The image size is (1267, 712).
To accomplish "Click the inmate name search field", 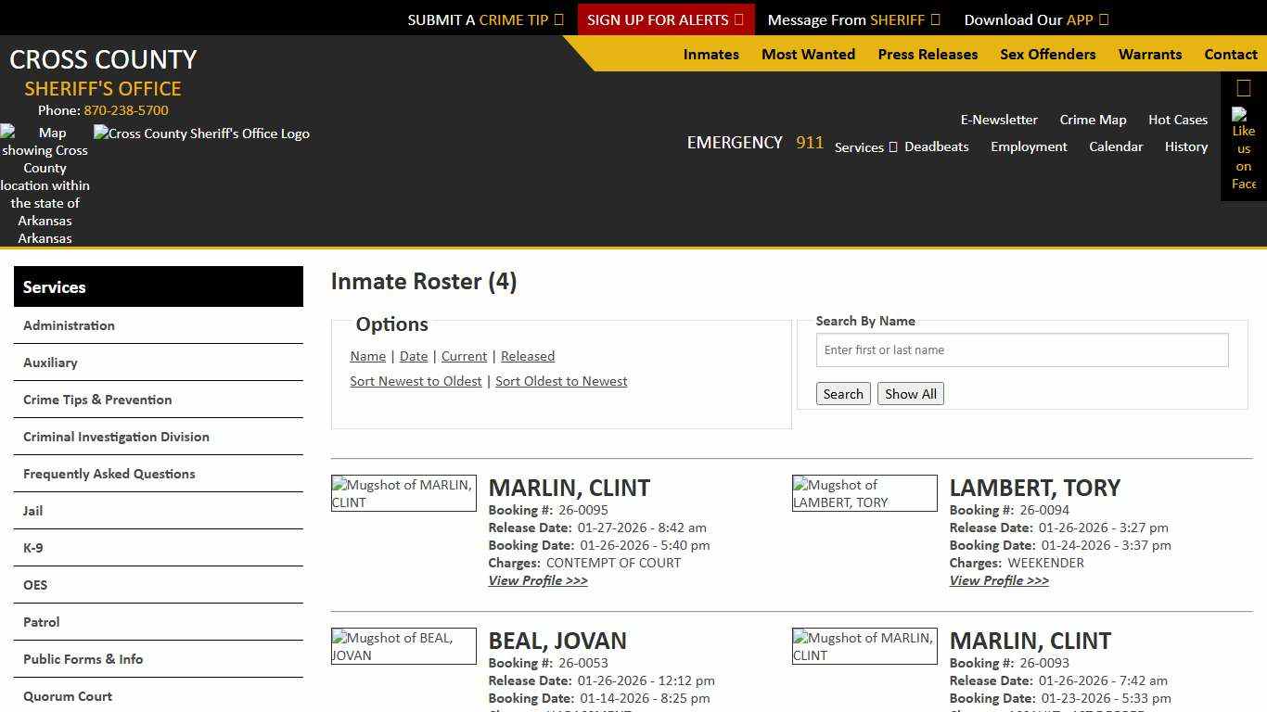I will point(1021,350).
